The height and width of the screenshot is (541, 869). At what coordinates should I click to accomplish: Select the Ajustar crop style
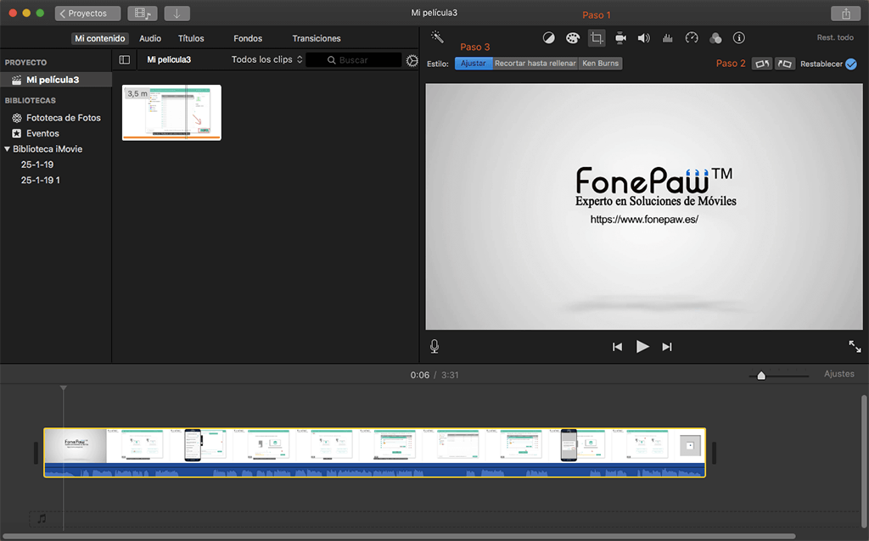click(474, 63)
